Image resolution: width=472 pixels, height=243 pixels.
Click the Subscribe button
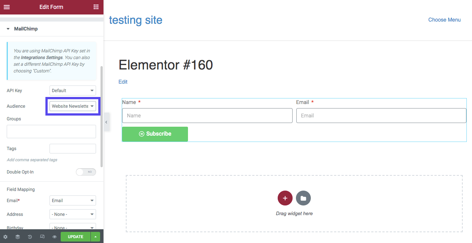coord(155,134)
